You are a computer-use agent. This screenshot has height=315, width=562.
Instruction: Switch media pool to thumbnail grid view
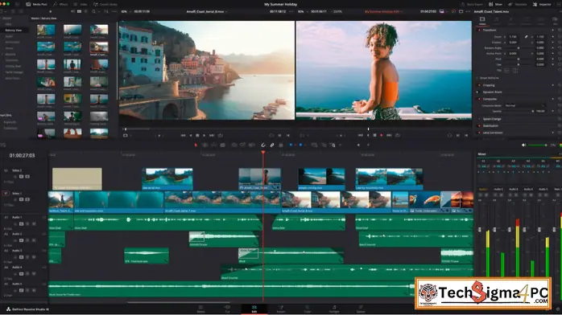point(79,11)
